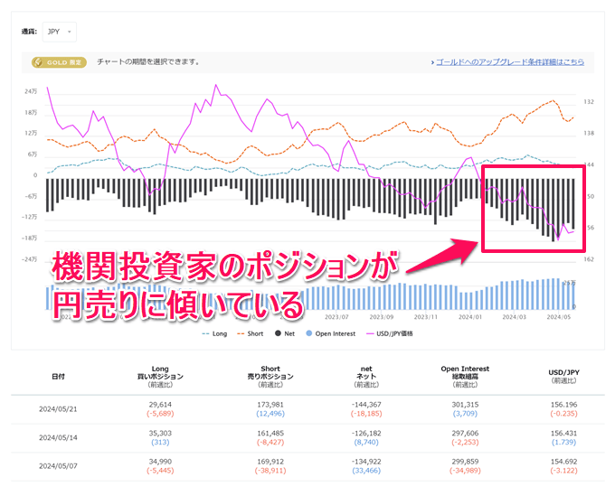Click the Long value 35,303
This screenshot has width=615, height=496.
pyautogui.click(x=160, y=434)
